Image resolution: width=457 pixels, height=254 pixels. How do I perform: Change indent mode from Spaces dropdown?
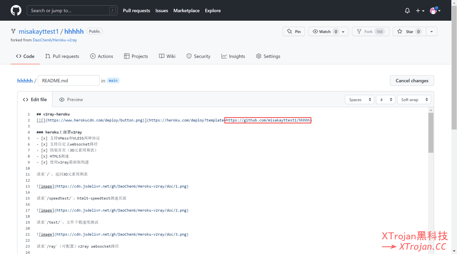pyautogui.click(x=359, y=100)
